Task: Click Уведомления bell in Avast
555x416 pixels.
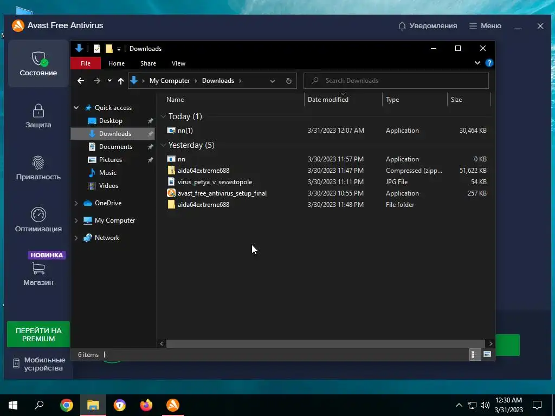Action: (427, 26)
